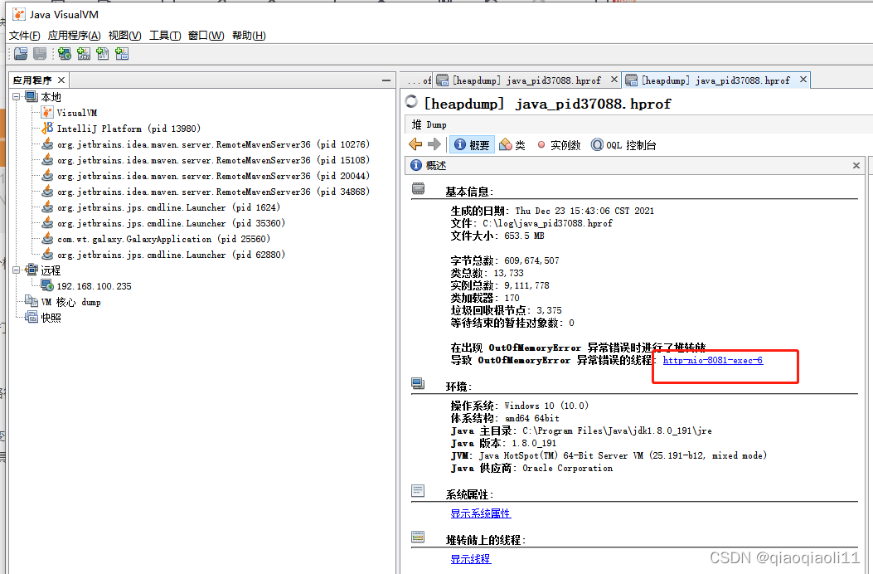Click the 堆 Dump subtab label
Image resolution: width=873 pixels, height=574 pixels.
coord(429,124)
